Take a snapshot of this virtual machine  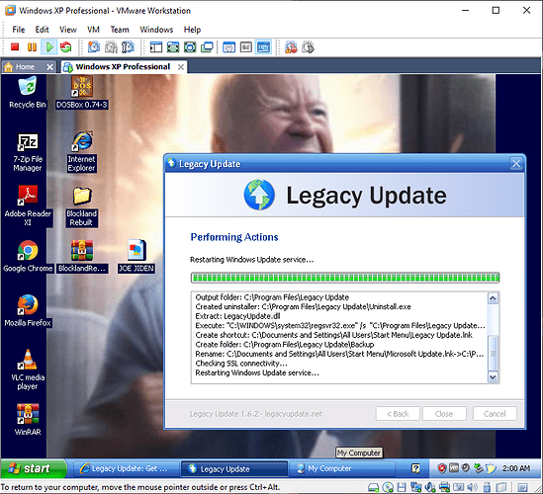click(94, 47)
